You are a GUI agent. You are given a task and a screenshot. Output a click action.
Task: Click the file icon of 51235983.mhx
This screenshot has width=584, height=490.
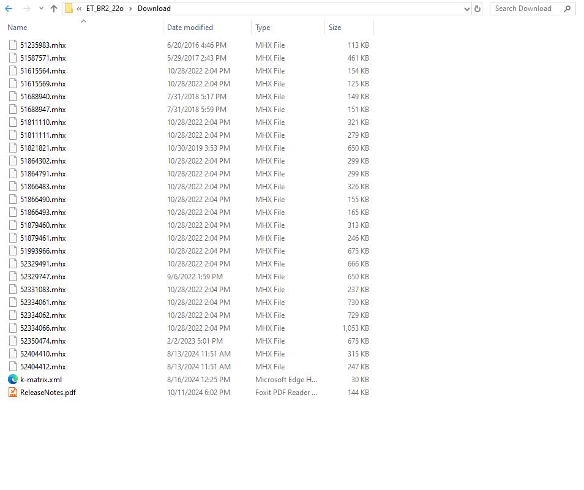(12, 45)
